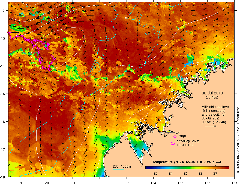Click the latitude axis label '-14'
240x185 pixels.
point(3,66)
